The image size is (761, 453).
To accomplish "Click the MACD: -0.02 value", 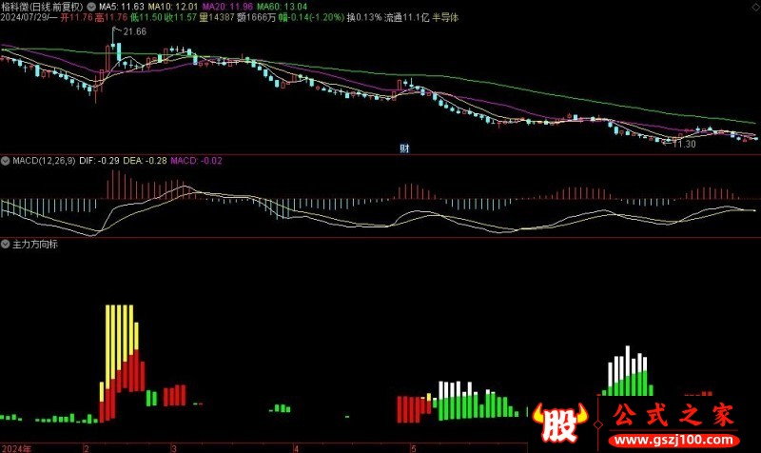I will 196,161.
